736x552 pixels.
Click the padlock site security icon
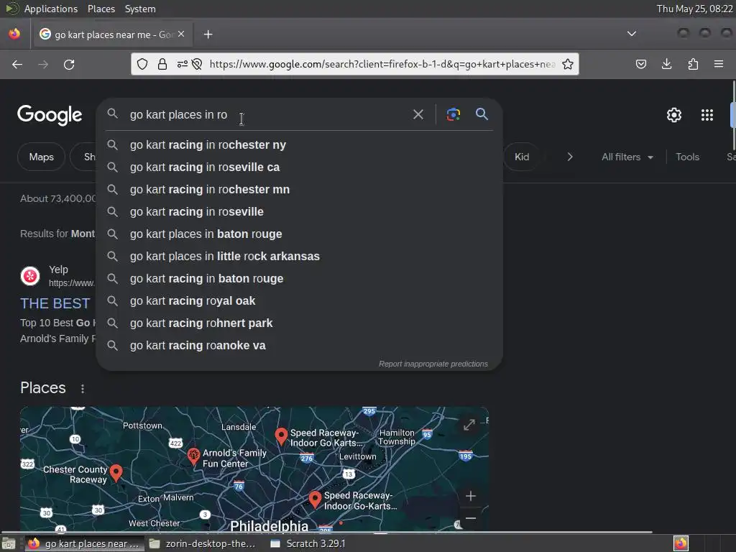(162, 64)
